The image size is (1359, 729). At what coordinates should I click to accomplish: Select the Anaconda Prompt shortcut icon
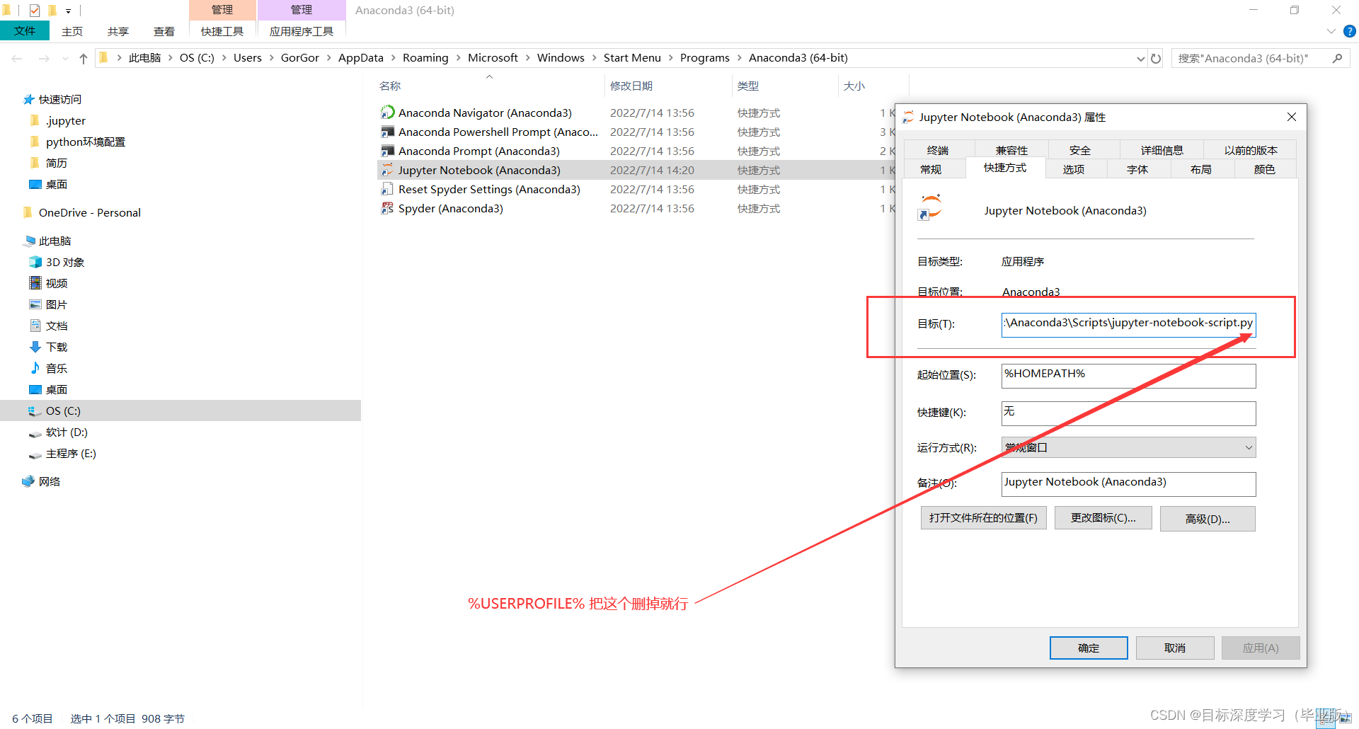[387, 151]
